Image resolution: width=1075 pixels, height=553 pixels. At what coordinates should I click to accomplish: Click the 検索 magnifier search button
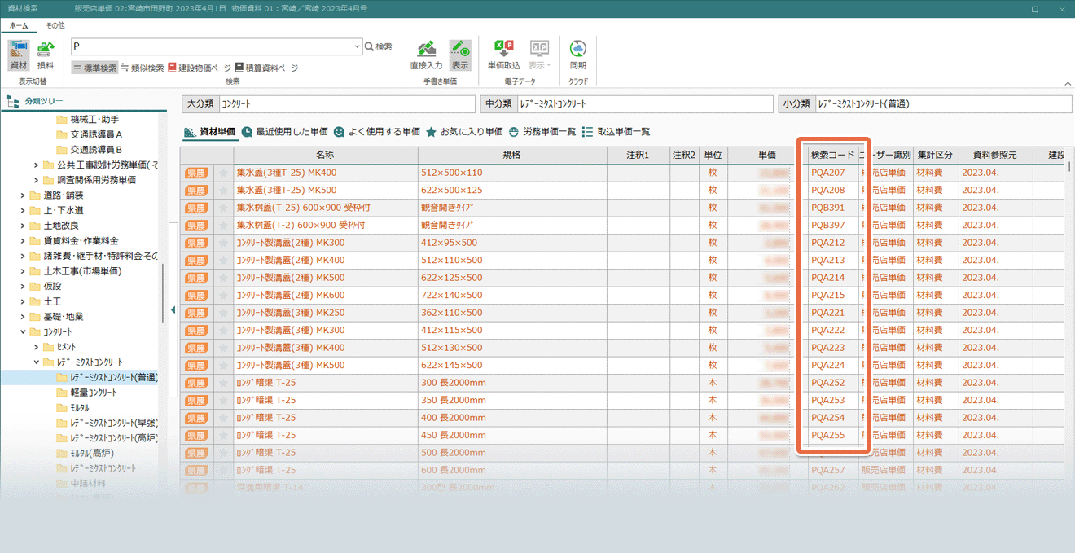(x=378, y=47)
